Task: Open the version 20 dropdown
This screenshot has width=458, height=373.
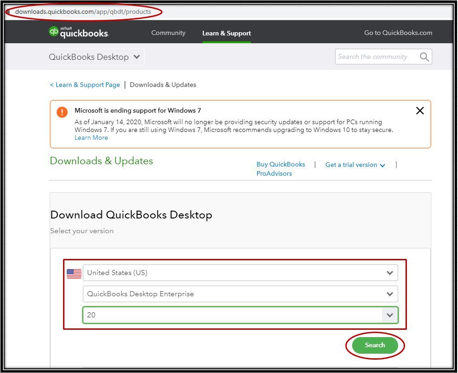Action: (240, 315)
